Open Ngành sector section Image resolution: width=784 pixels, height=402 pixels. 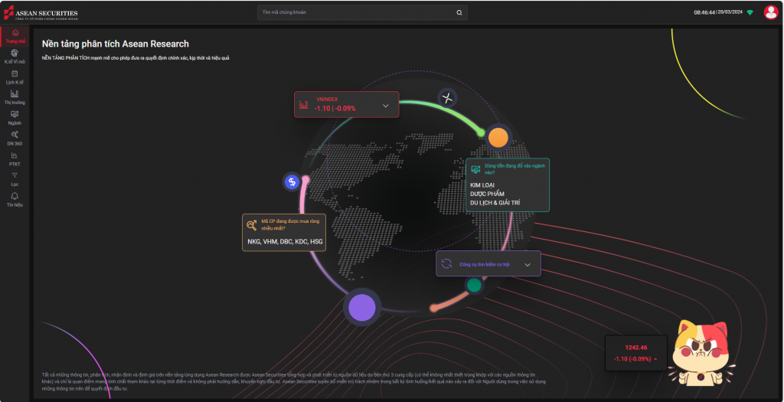pos(15,118)
